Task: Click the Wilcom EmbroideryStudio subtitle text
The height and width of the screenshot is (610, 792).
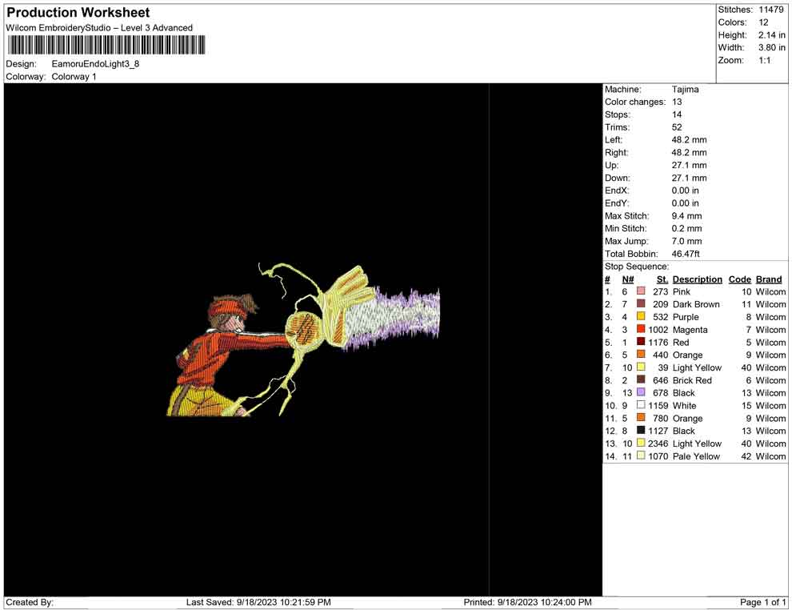Action: click(99, 28)
